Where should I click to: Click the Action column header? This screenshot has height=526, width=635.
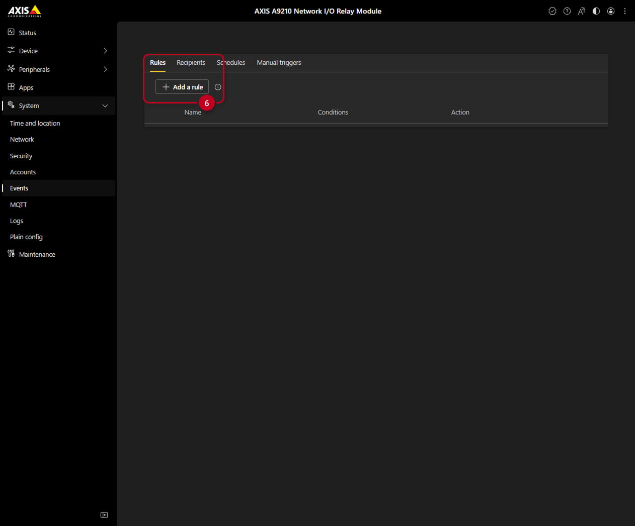tap(460, 112)
